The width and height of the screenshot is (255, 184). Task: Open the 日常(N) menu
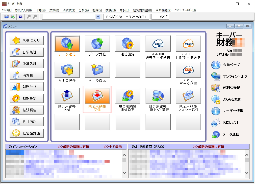point(40,10)
